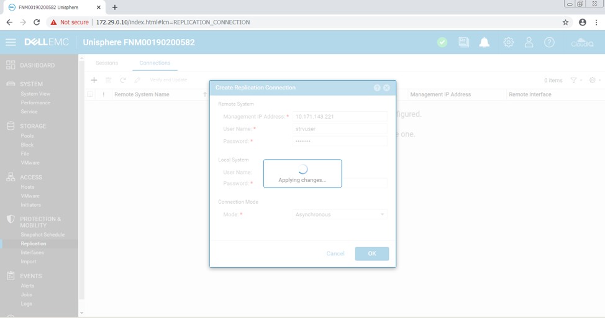
Task: Open the jobs list icon in header
Action: 463,42
